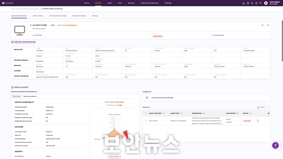
Task: Click the Last Update column sort icon
Action: tap(237, 113)
